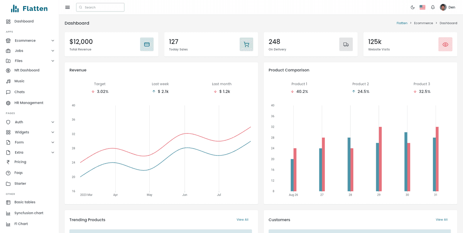
Task: Click the Dashboard breadcrumb item
Action: pyautogui.click(x=448, y=23)
